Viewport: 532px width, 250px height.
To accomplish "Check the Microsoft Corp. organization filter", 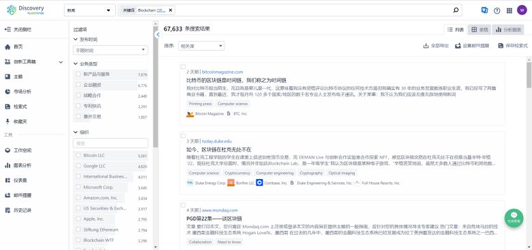I will tap(78, 187).
